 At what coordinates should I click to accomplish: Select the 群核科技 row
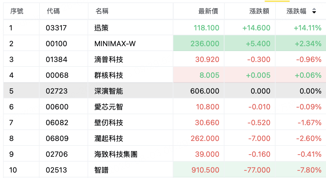point(165,75)
